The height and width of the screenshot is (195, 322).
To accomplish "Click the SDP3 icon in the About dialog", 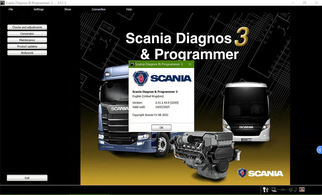I will (132, 64).
